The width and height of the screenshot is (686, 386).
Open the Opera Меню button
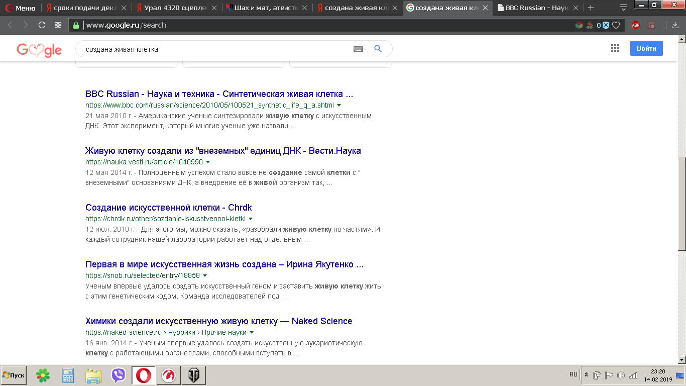(x=20, y=8)
